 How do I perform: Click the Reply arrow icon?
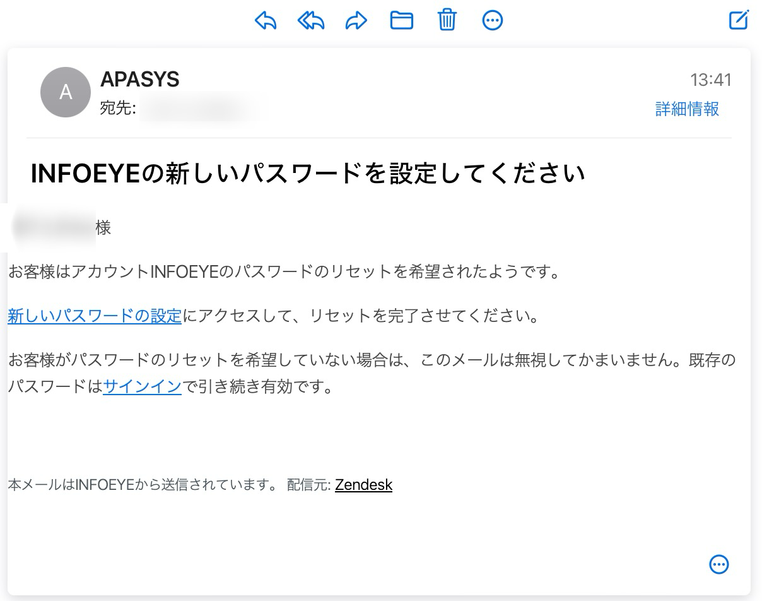point(266,21)
